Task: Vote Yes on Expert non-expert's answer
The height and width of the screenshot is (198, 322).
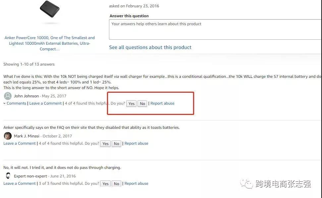Action: point(105,184)
